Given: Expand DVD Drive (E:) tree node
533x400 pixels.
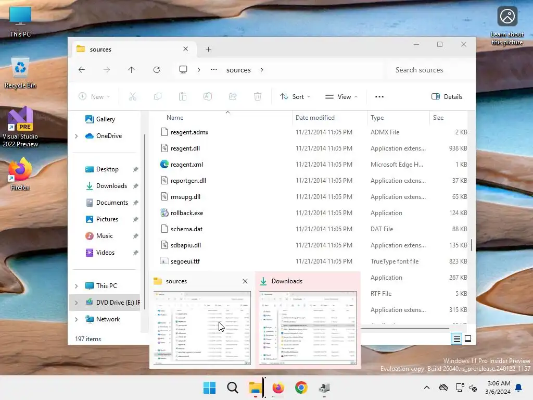Looking at the screenshot, I should pos(76,303).
